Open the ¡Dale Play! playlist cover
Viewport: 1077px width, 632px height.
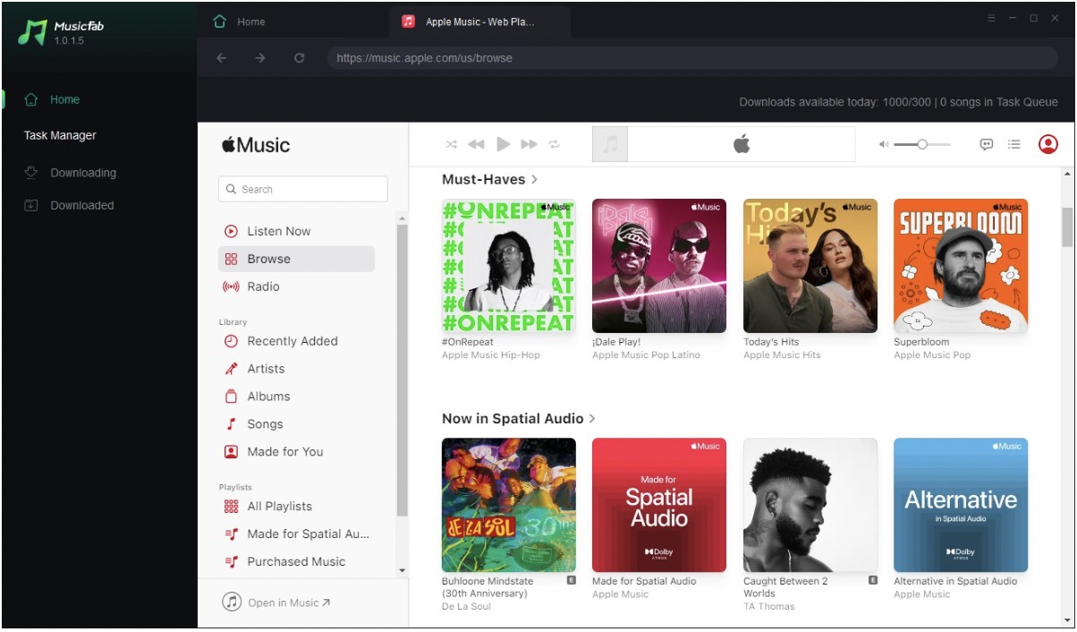[659, 266]
